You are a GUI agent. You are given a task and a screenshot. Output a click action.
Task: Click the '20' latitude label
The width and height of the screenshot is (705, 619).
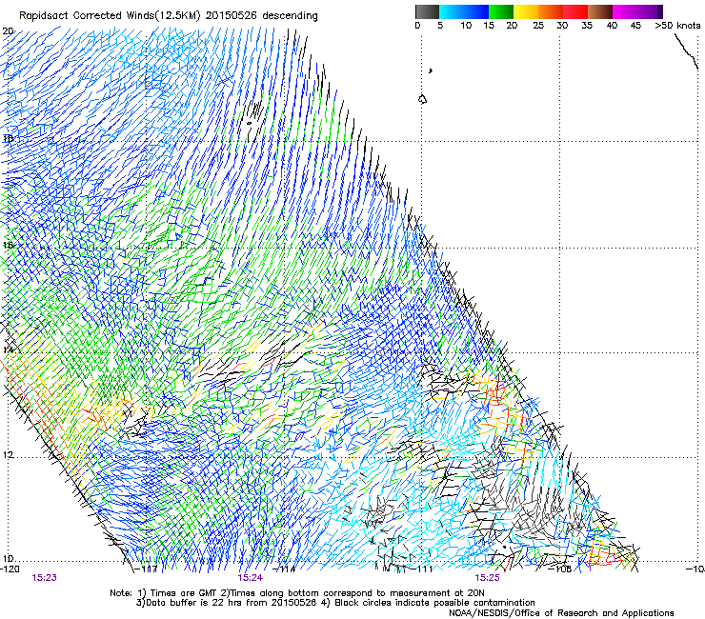coord(8,31)
